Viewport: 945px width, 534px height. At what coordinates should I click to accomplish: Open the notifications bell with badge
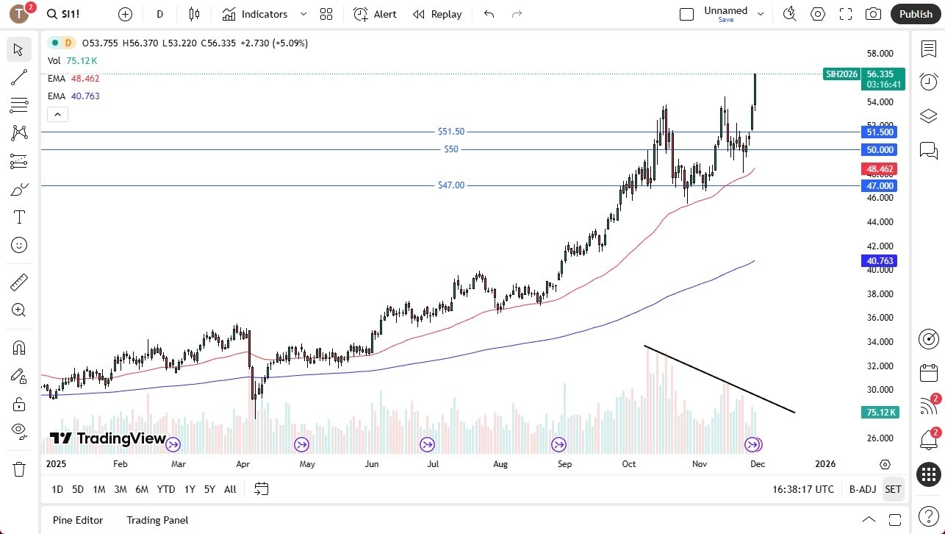(929, 439)
